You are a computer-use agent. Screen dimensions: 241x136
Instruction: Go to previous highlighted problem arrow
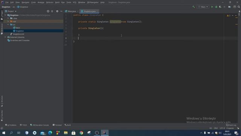[233, 15]
